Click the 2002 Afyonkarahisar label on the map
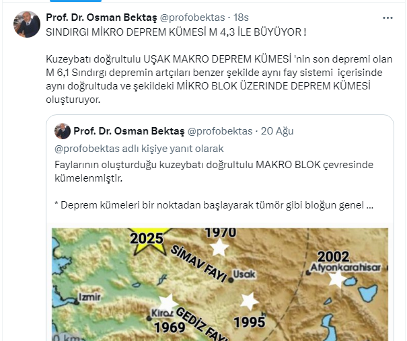Viewport: 407px width, 341px height. 333,257
